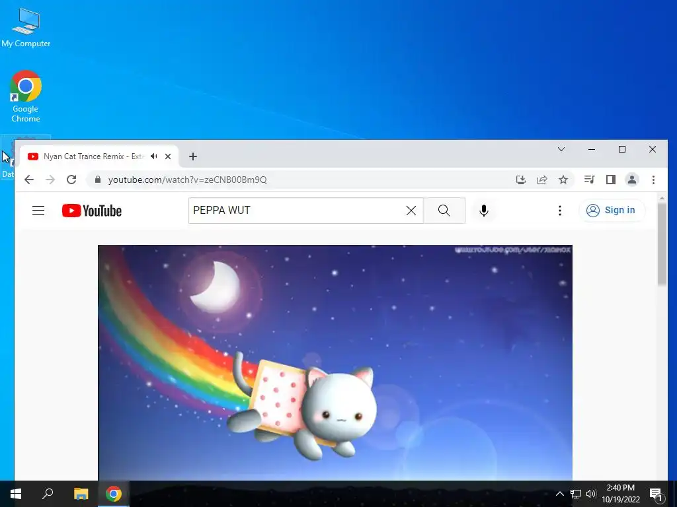Open Chrome media controls icon
Viewport: 677px width, 507px height.
(x=589, y=180)
